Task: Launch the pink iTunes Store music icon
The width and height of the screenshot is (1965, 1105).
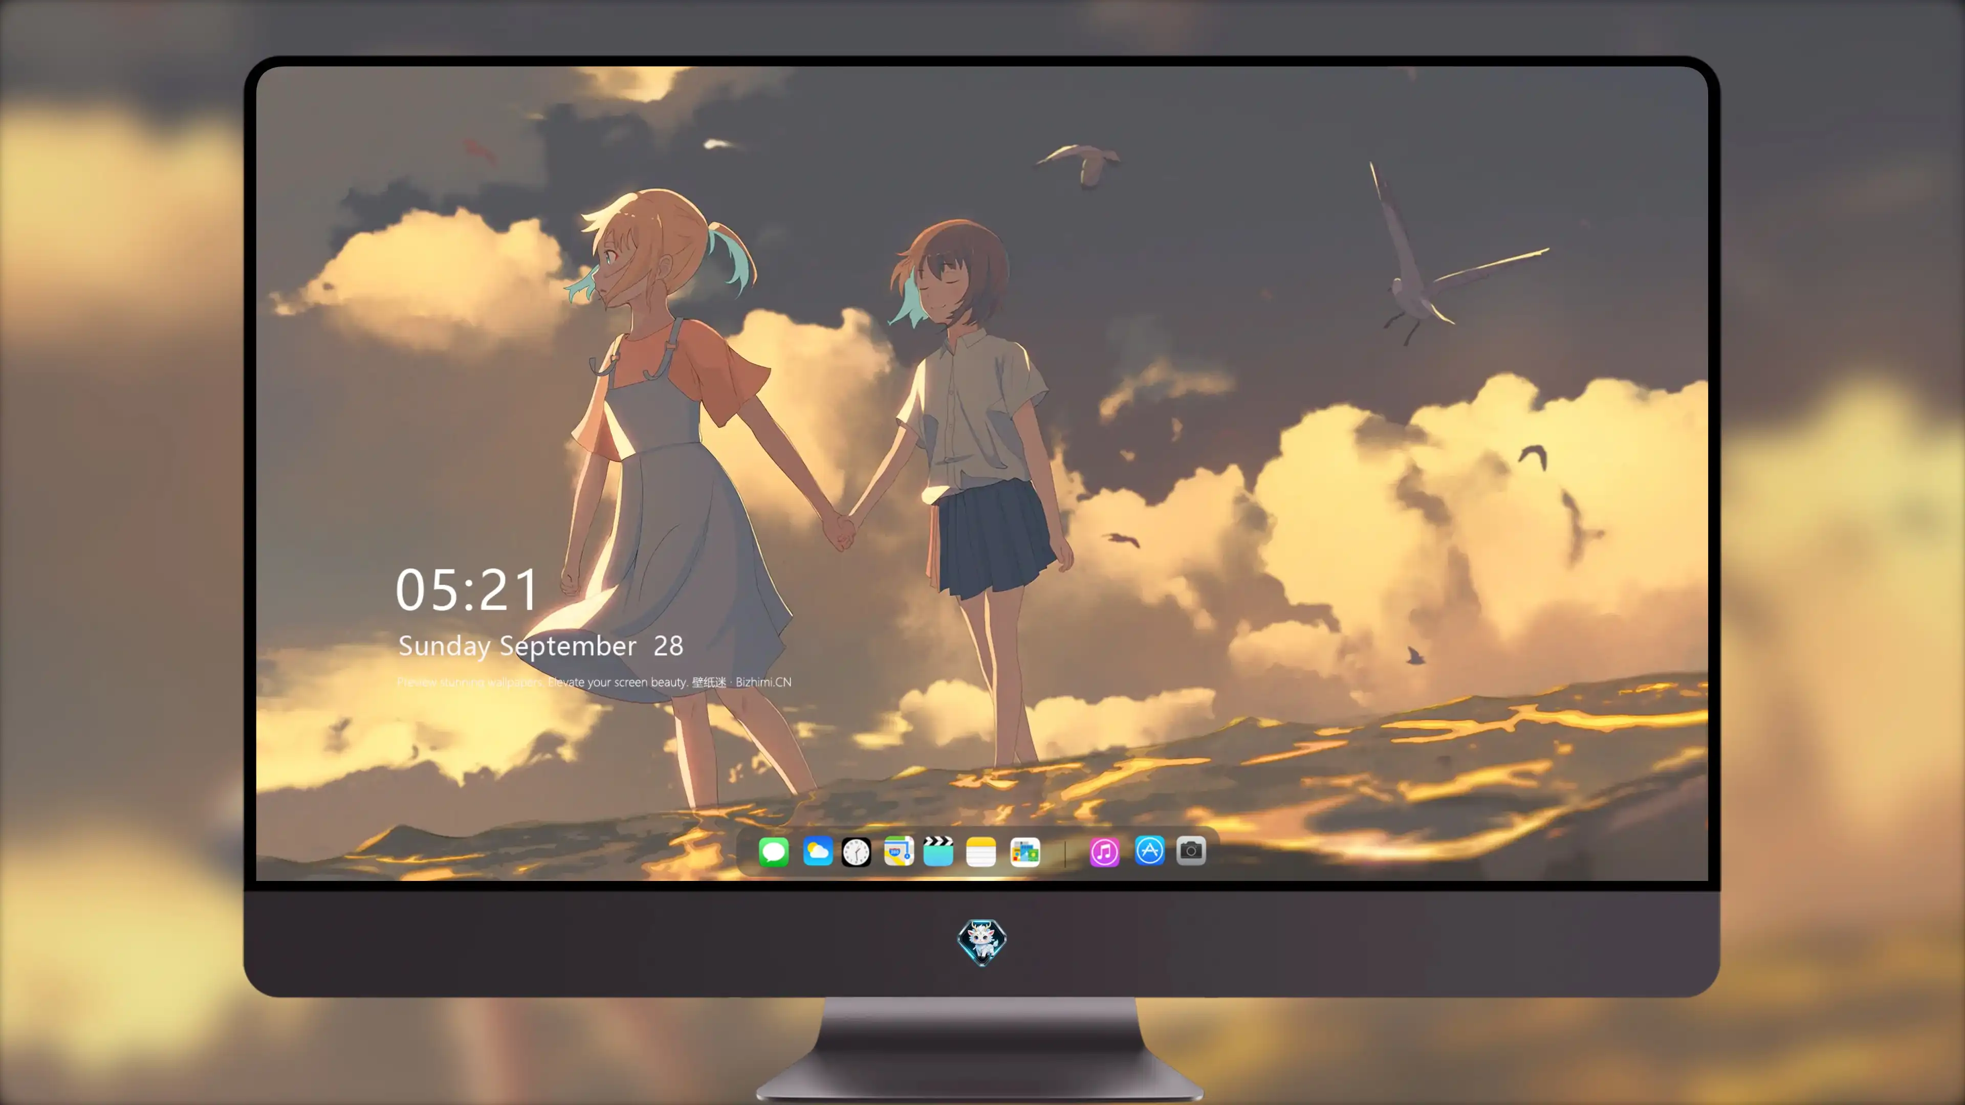Action: pyautogui.click(x=1105, y=852)
